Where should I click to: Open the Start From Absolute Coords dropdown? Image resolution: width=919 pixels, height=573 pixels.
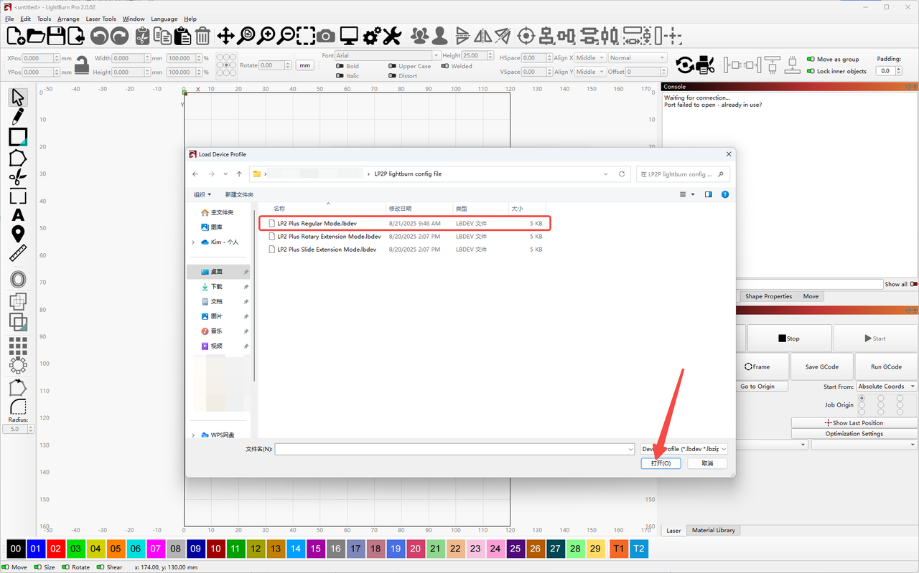[887, 387]
